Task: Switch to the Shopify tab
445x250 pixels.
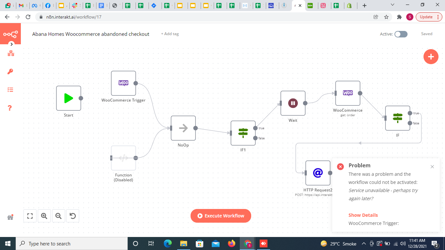Action: [x=349, y=6]
